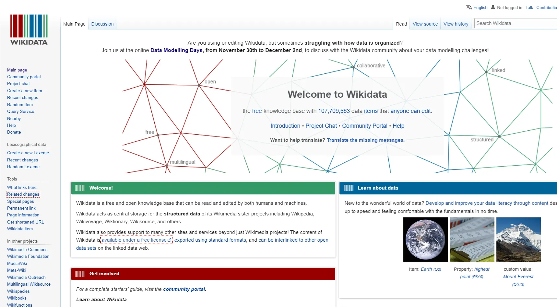Screen dimensions: 557x307
Task: Open Translate the missing messages
Action: (365, 140)
